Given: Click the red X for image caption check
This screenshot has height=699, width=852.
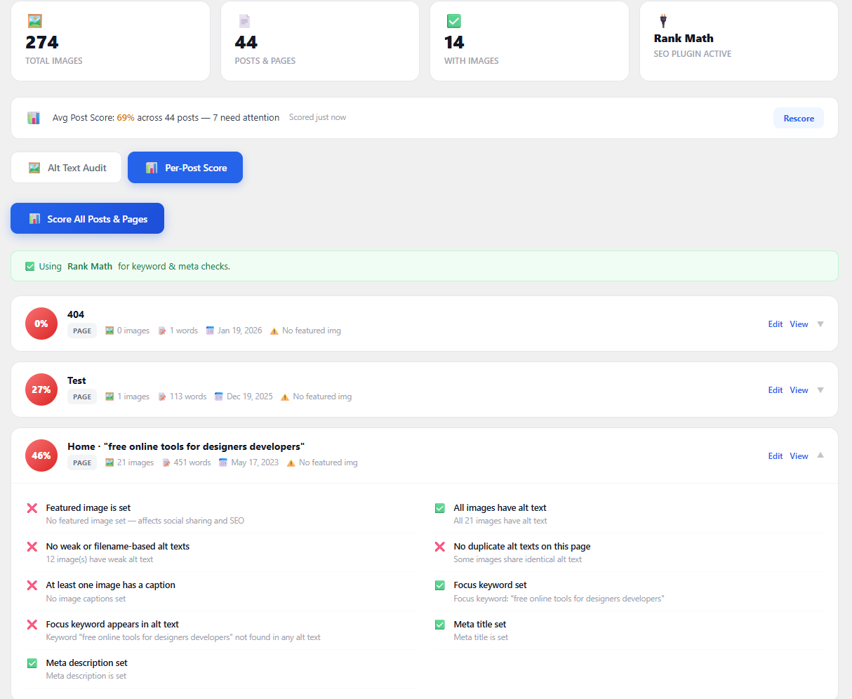Looking at the screenshot, I should pyautogui.click(x=32, y=585).
